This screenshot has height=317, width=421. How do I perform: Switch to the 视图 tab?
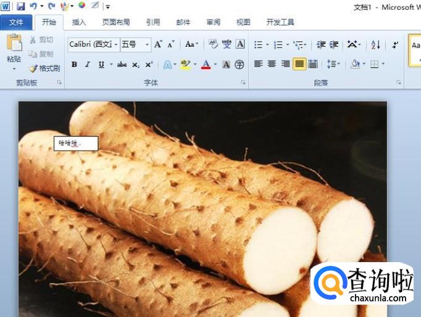243,22
